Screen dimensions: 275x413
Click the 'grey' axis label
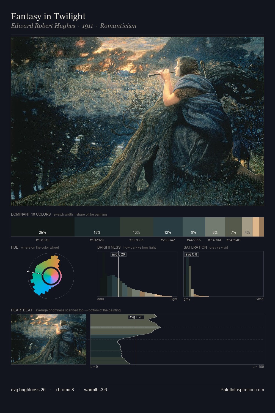coord(187,299)
